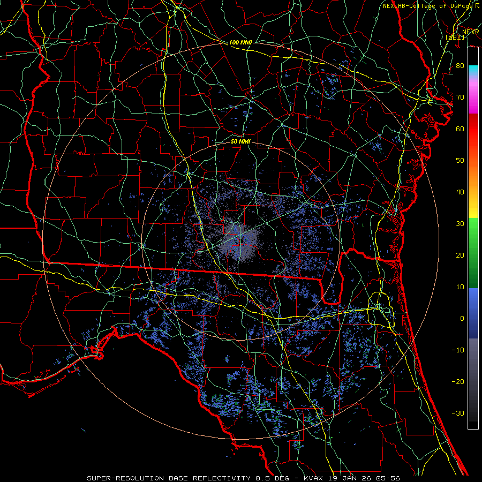
Task: Click the 100 NMI range ring label
Action: click(x=240, y=42)
